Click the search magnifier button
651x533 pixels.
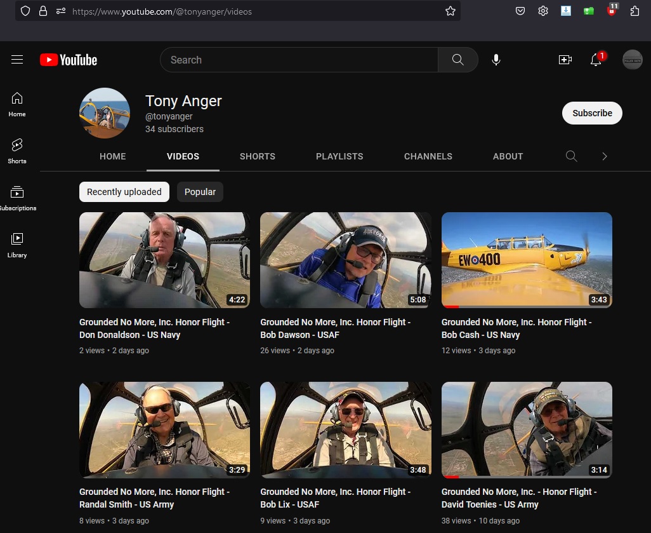[x=457, y=60]
